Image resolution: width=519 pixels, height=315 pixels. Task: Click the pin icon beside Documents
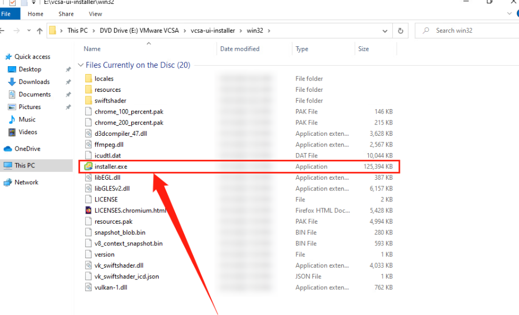[x=68, y=95]
